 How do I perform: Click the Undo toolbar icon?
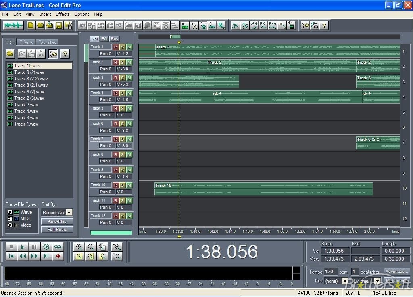(x=82, y=25)
